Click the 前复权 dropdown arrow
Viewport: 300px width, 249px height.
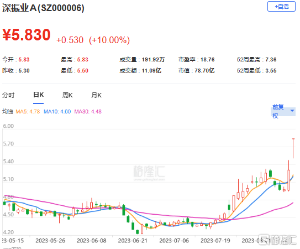tap(292, 111)
